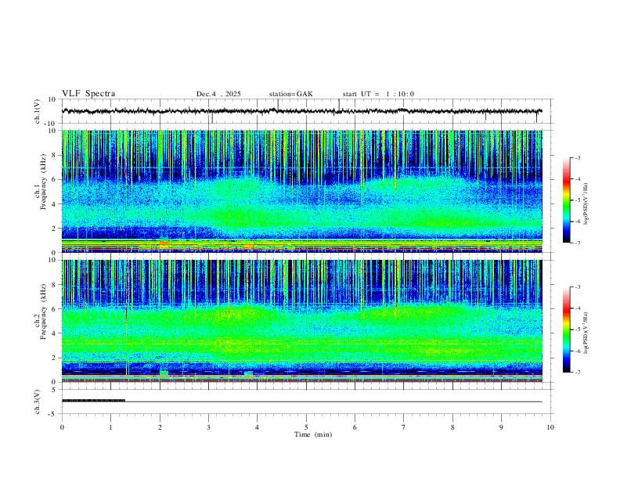Image resolution: width=620 pixels, height=479 pixels.
Task: Click the "-3" tick on the ch.1 color bar
Action: 577,157
